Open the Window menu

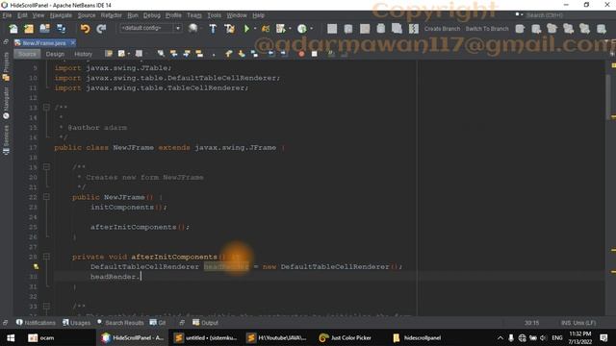pyautogui.click(x=237, y=15)
